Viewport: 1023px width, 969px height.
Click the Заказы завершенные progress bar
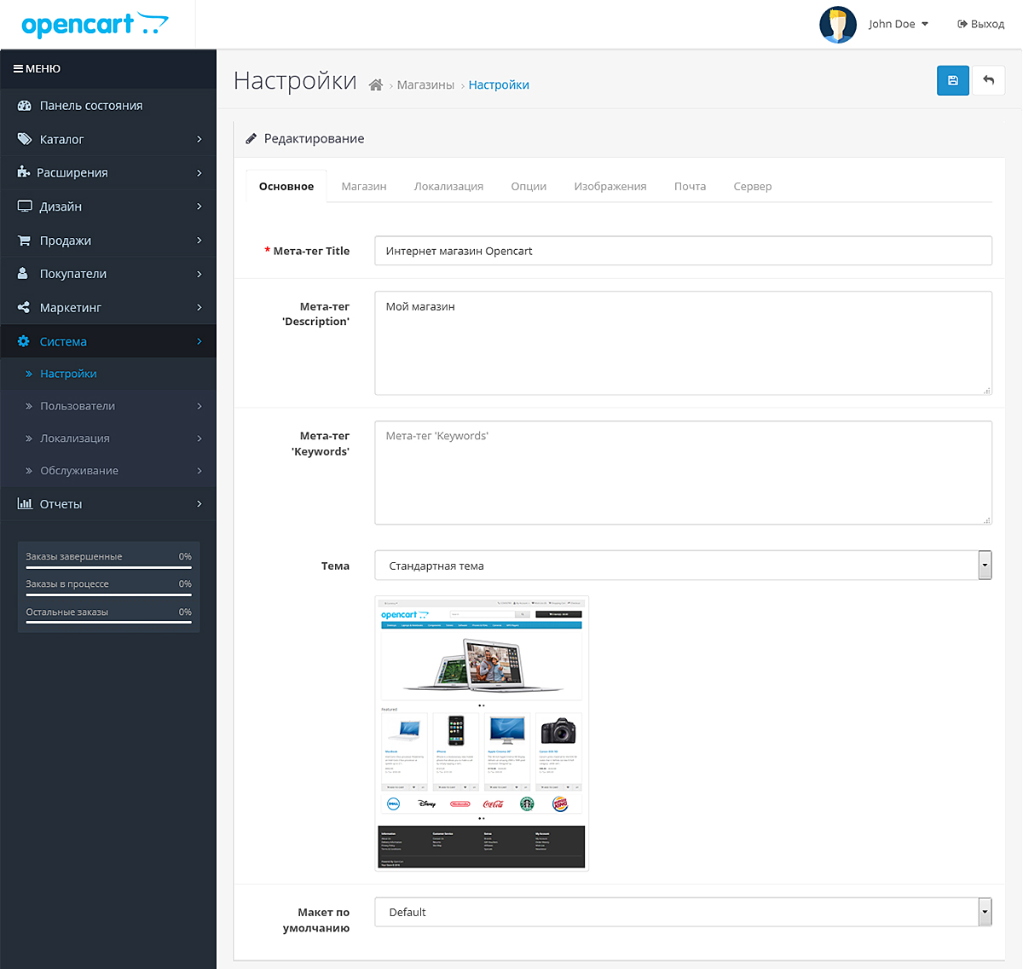pos(108,567)
